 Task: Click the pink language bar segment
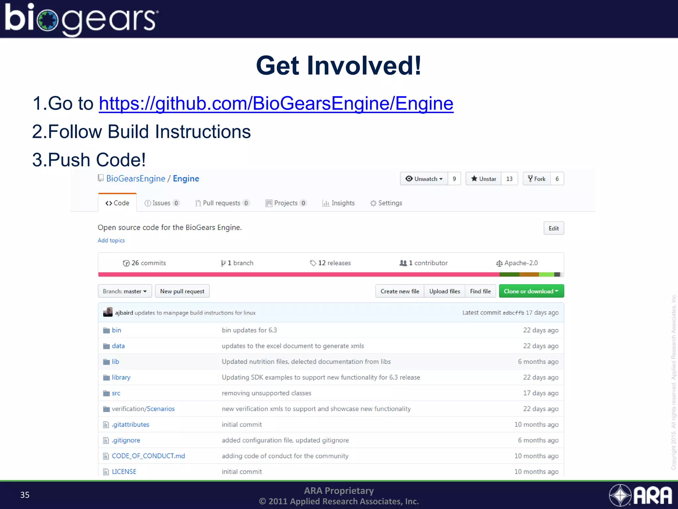299,274
